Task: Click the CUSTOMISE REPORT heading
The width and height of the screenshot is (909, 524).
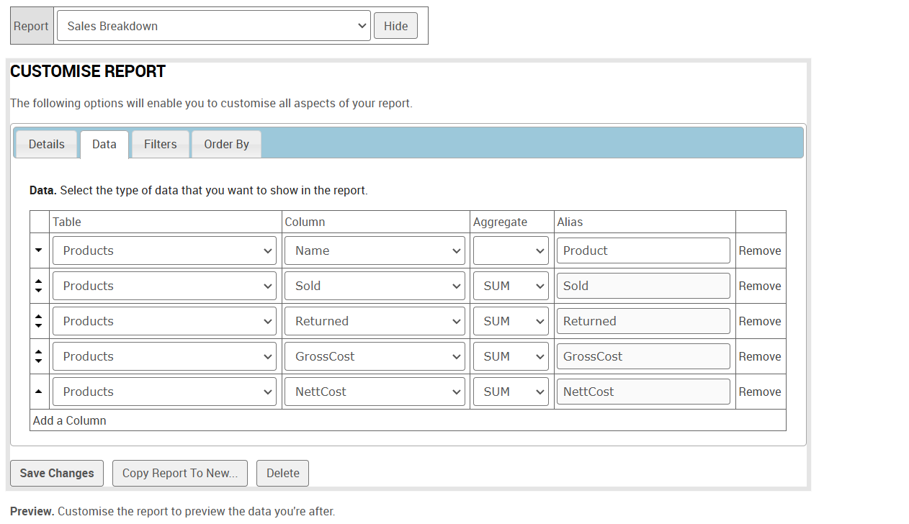Action: pos(88,71)
